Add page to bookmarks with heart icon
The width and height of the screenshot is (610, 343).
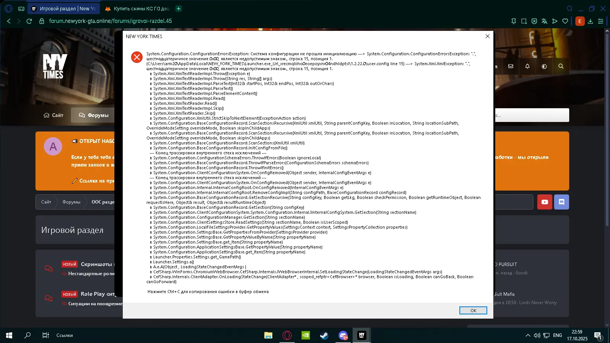point(565,21)
